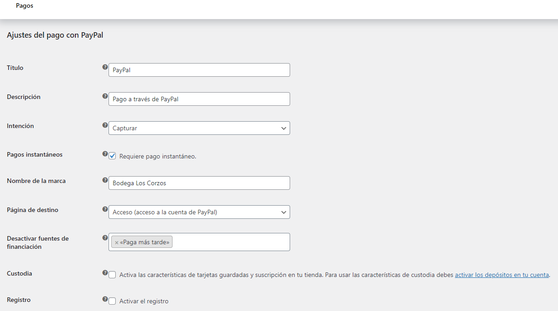Image resolution: width=558 pixels, height=311 pixels.
Task: Click the help icon for Página de destino
Action: [105, 209]
